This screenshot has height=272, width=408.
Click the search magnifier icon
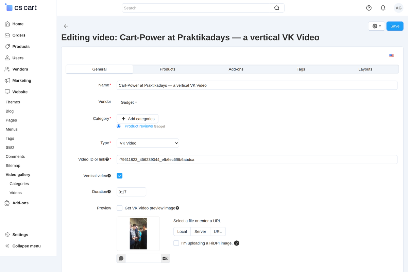point(277,8)
